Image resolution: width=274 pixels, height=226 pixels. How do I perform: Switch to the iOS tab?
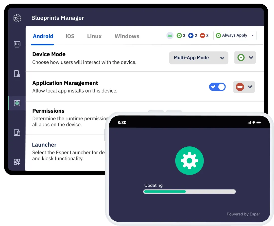70,36
